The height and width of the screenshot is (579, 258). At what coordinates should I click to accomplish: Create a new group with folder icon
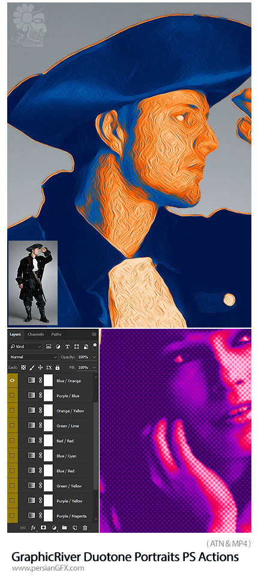pos(64,528)
